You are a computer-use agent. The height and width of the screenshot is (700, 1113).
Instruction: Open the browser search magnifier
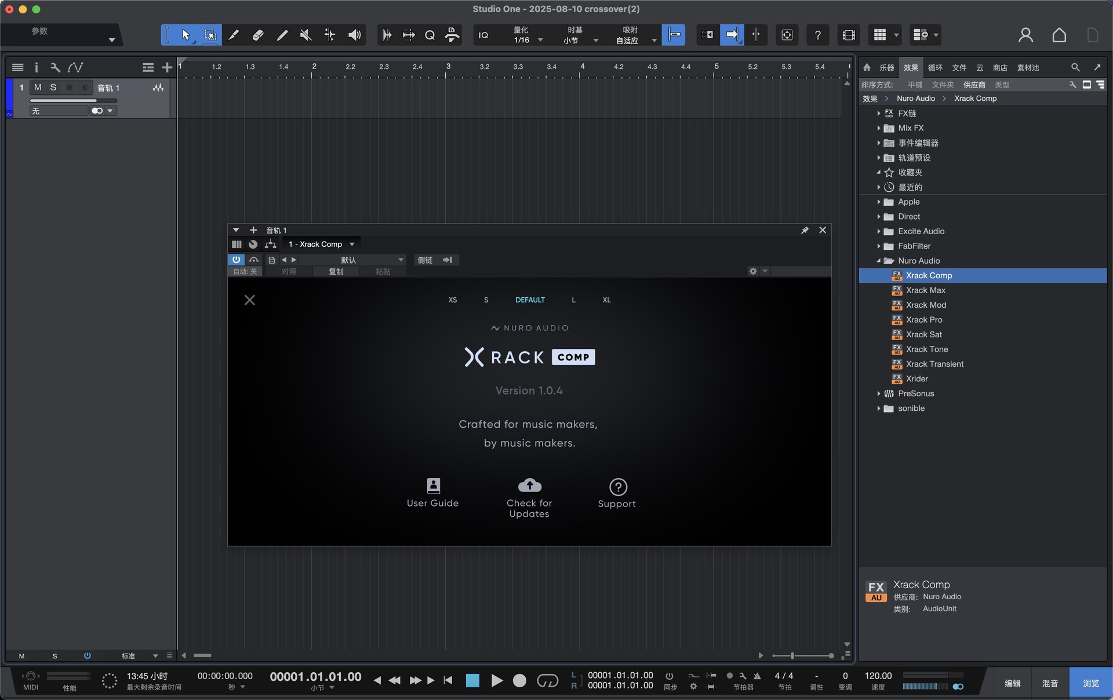click(1075, 67)
